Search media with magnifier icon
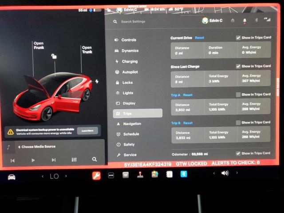The image size is (284, 213). point(95,159)
